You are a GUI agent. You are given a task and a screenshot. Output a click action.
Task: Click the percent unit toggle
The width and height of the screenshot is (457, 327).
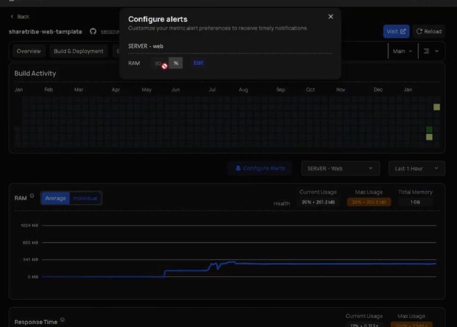tap(176, 63)
